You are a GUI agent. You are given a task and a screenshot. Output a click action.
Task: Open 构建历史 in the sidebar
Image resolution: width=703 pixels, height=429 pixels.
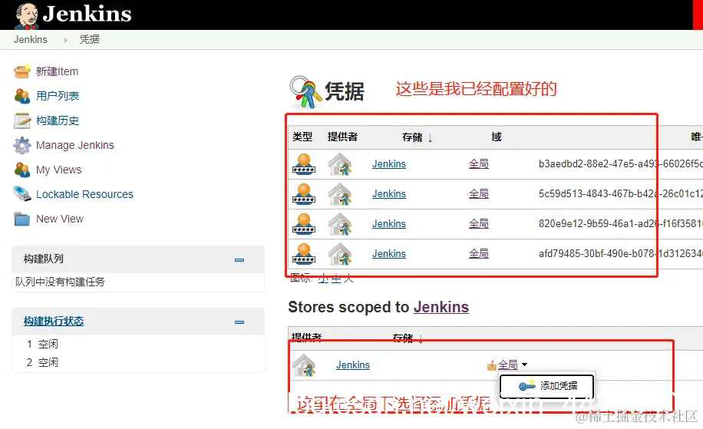(x=58, y=120)
